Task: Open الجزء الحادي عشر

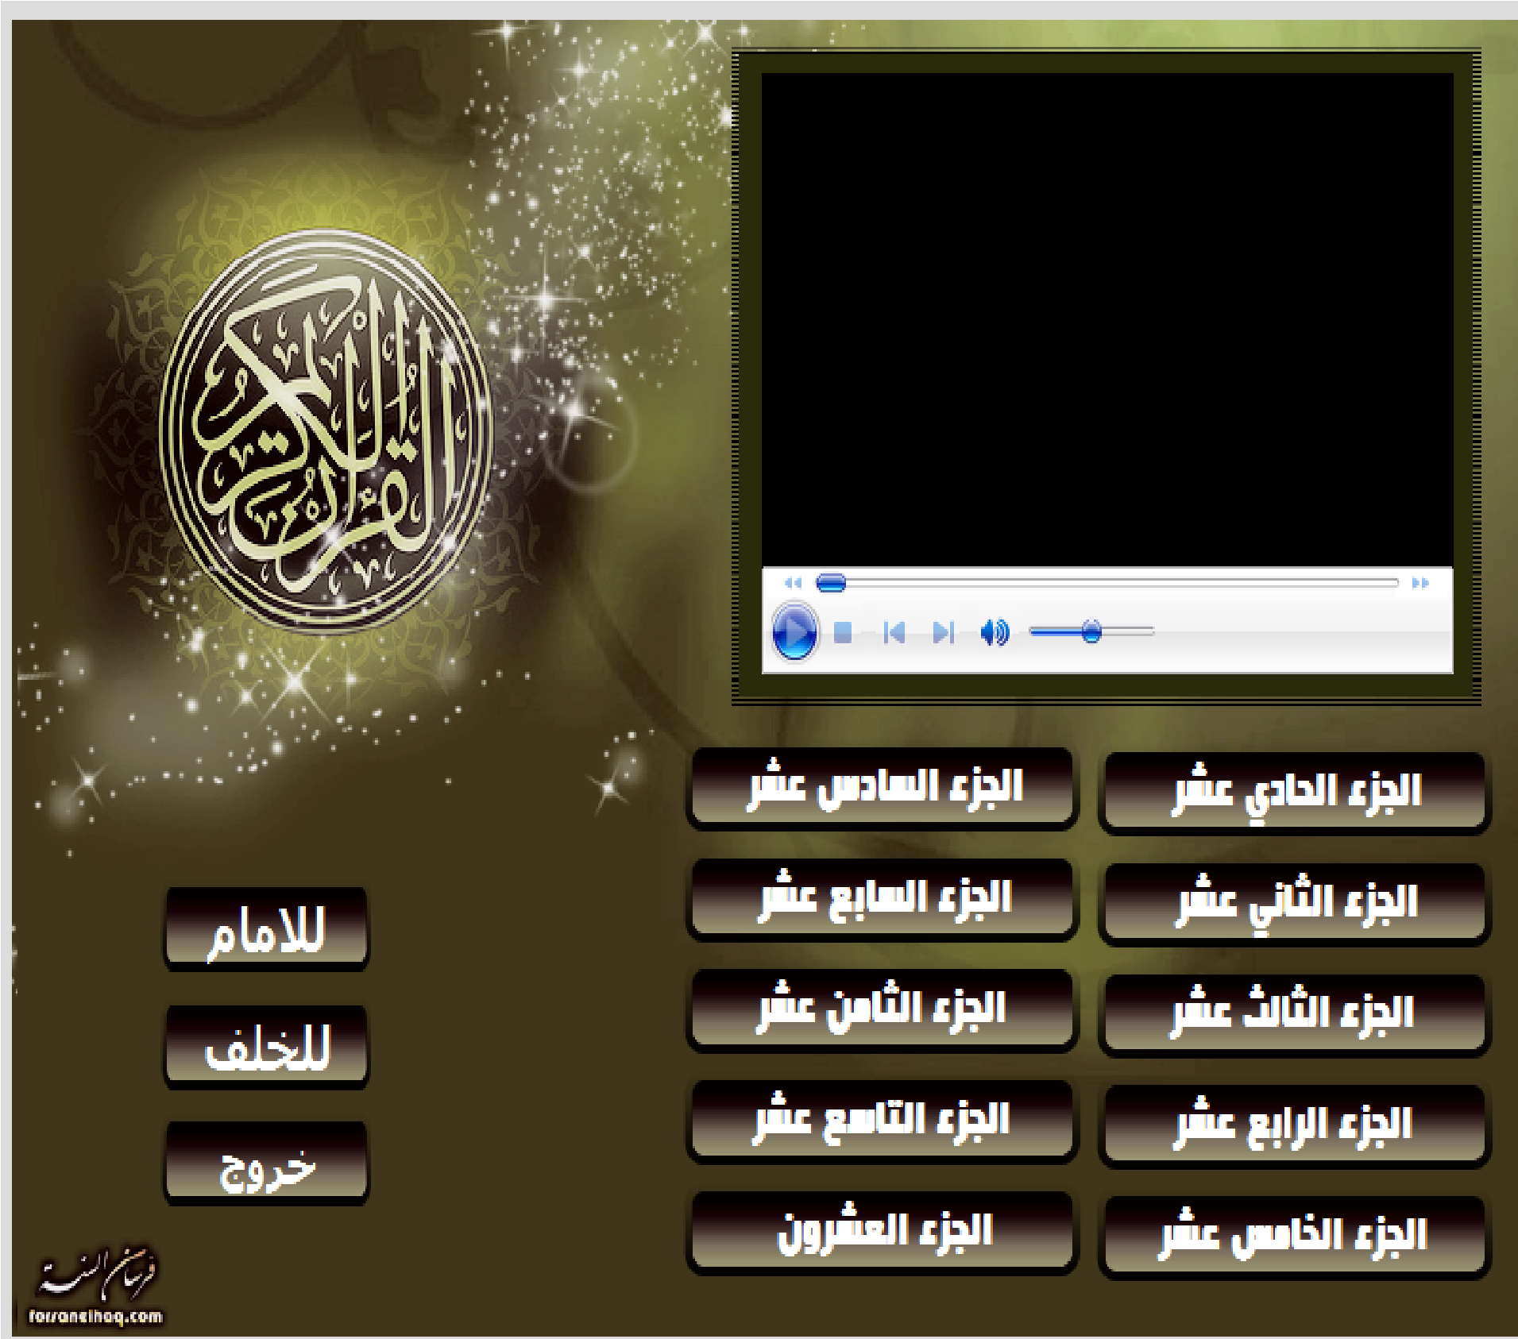Action: [x=1294, y=793]
